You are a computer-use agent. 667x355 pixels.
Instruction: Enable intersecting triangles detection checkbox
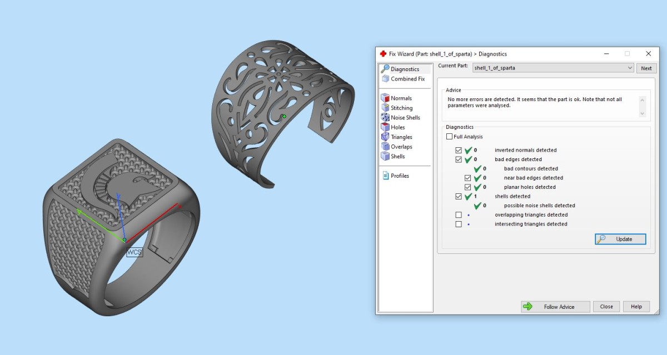(x=459, y=224)
